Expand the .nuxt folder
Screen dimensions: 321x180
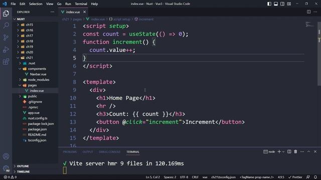pyautogui.click(x=35, y=63)
